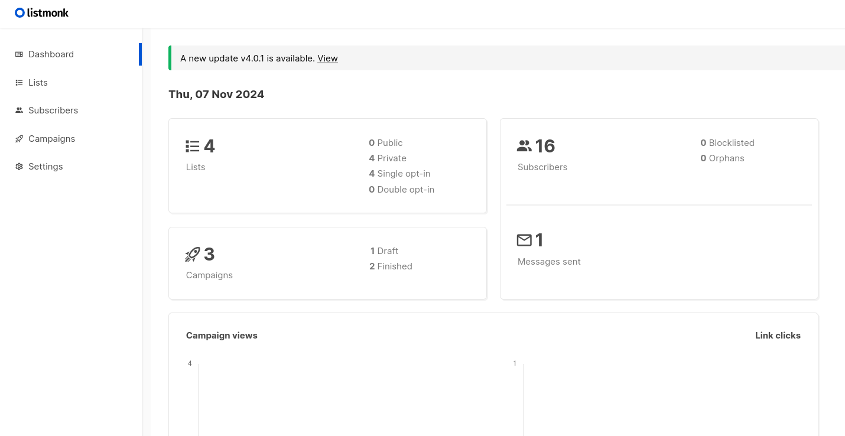Click the Campaigns label under 3
845x436 pixels.
tap(209, 275)
